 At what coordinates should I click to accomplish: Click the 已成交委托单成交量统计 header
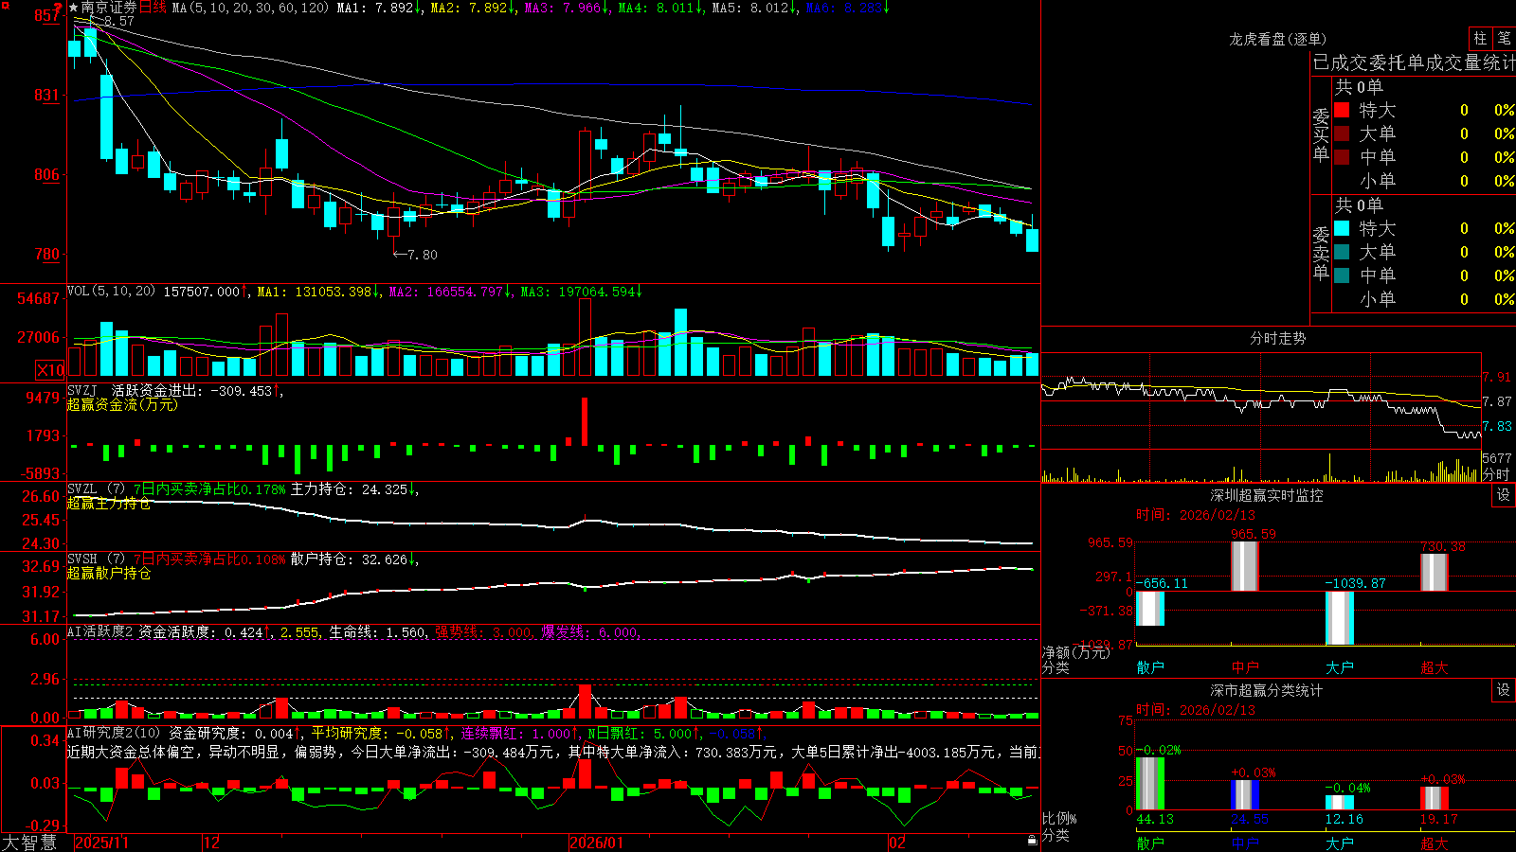click(1414, 62)
